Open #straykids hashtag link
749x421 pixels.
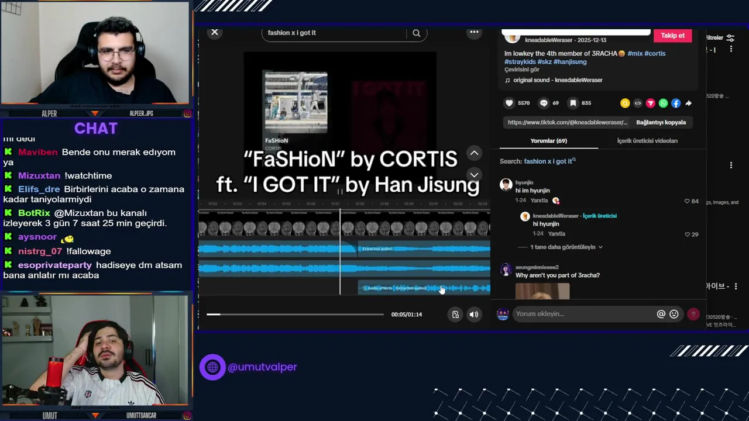[520, 61]
